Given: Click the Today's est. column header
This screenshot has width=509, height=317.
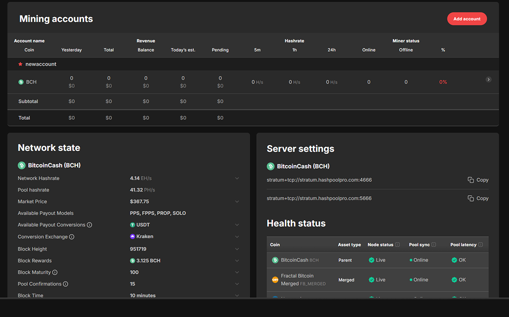Looking at the screenshot, I should pos(183,50).
